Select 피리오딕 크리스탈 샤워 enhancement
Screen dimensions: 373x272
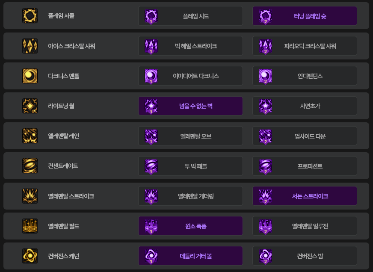(x=305, y=46)
